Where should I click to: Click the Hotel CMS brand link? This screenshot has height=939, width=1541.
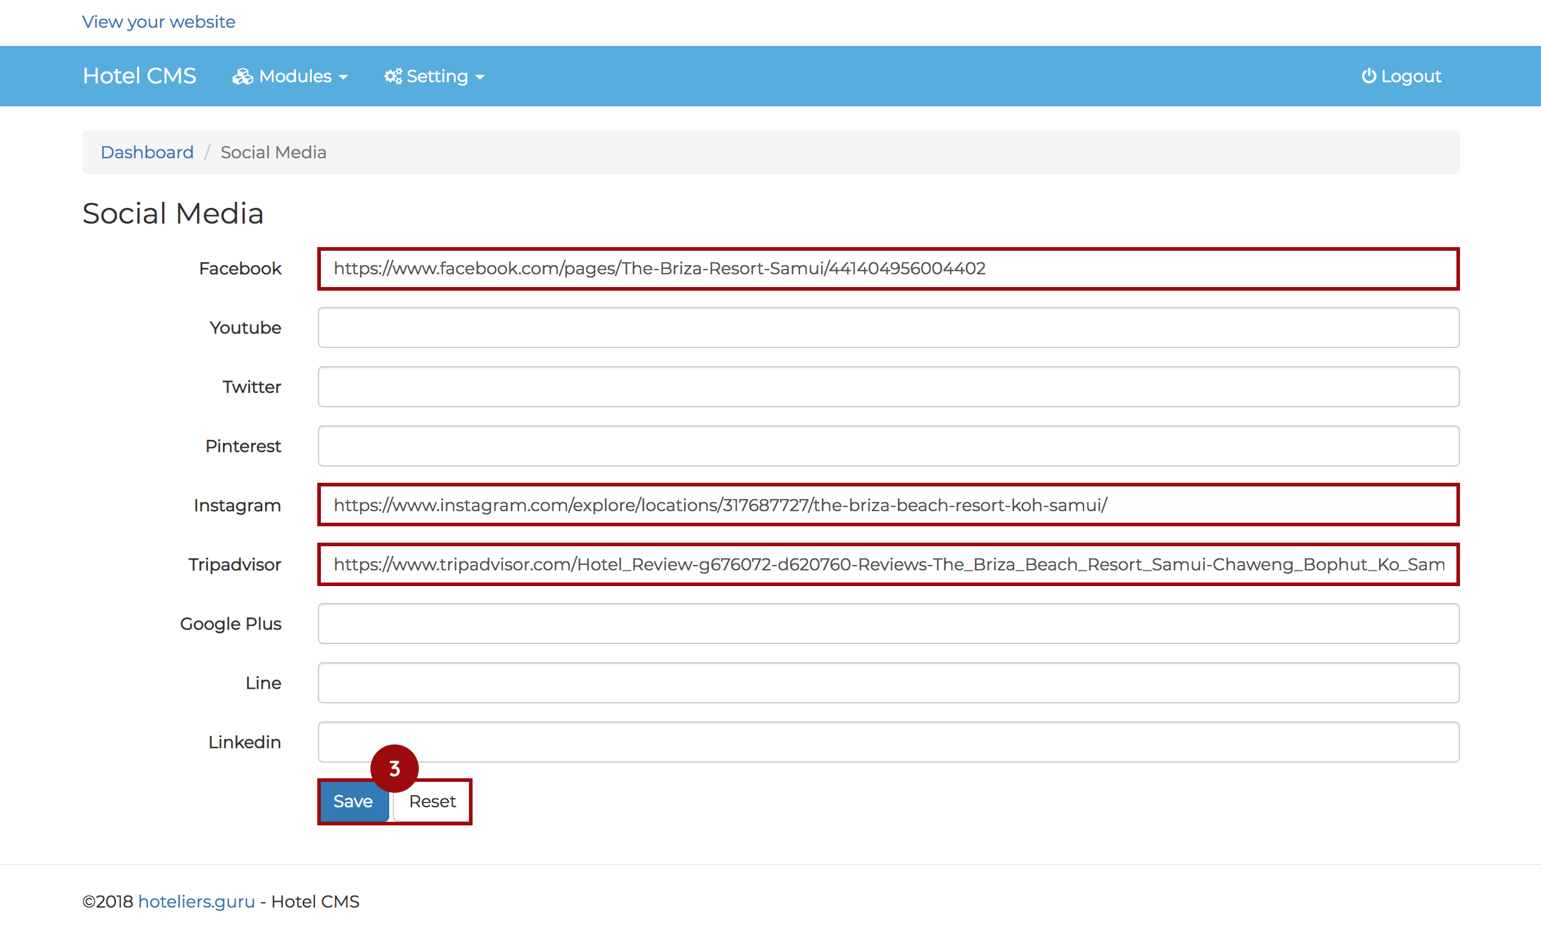[x=140, y=76]
